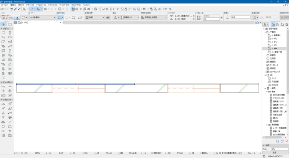Select the Circle/Arc tool

click(3, 126)
